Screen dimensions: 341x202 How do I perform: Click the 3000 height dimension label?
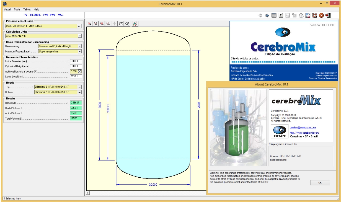[x=100, y=105]
